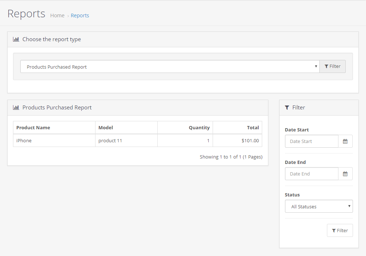Click the funnel icon in the Filter panel header
This screenshot has width=366, height=256.
pyautogui.click(x=287, y=108)
